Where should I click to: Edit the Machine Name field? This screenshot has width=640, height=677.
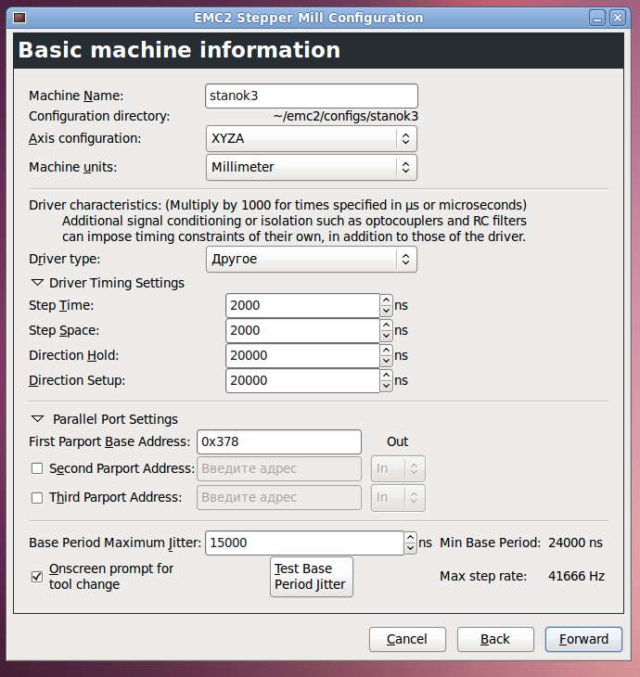click(x=312, y=96)
